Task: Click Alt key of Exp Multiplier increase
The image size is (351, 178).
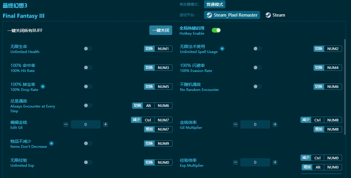Action: pos(318,167)
